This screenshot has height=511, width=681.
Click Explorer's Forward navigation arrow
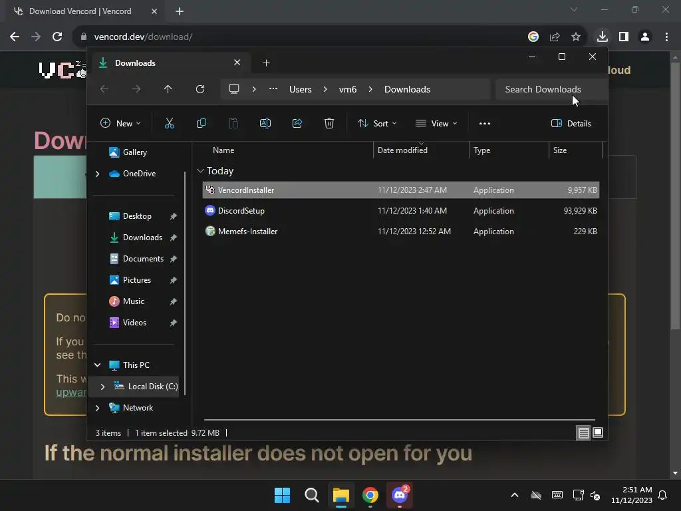(x=136, y=89)
